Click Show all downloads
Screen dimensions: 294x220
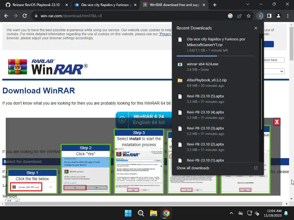pos(193,168)
